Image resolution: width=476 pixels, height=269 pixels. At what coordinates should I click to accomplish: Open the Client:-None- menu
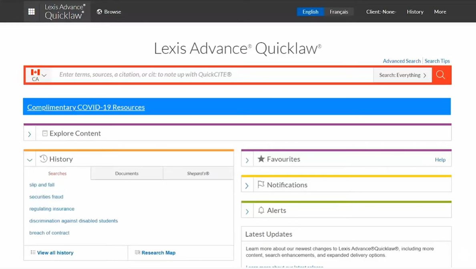381,12
